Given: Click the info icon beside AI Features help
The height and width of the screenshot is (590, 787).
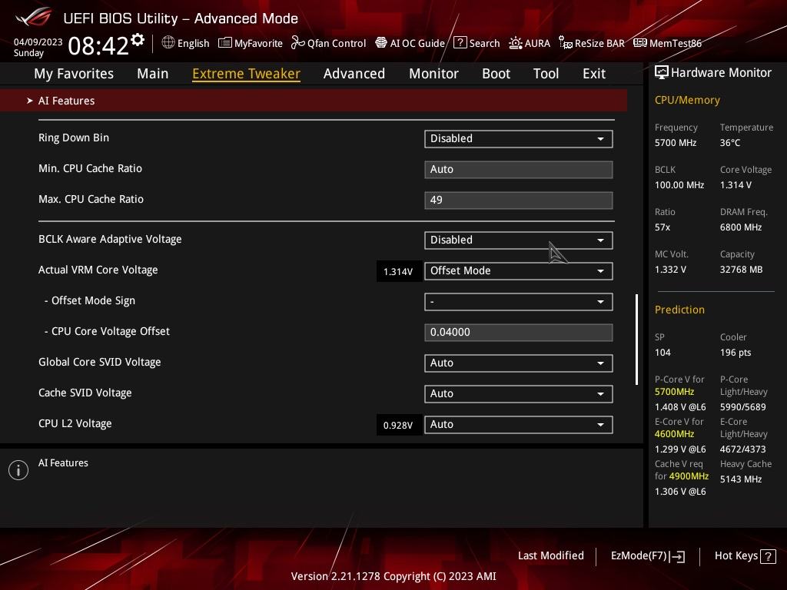Looking at the screenshot, I should coord(18,470).
